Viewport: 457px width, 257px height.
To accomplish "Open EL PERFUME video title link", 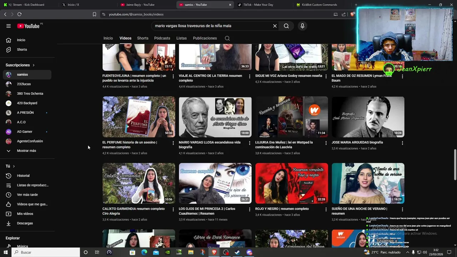I will 130,145.
